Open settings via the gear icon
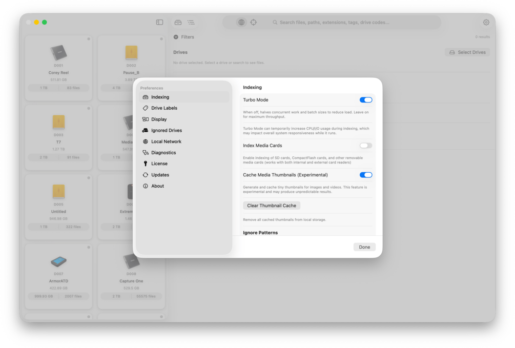The height and width of the screenshot is (348, 515). click(x=486, y=23)
